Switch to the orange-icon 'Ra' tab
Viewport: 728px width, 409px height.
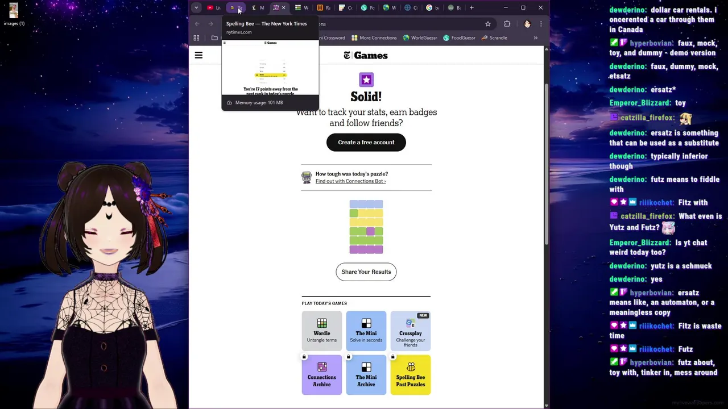click(x=324, y=8)
